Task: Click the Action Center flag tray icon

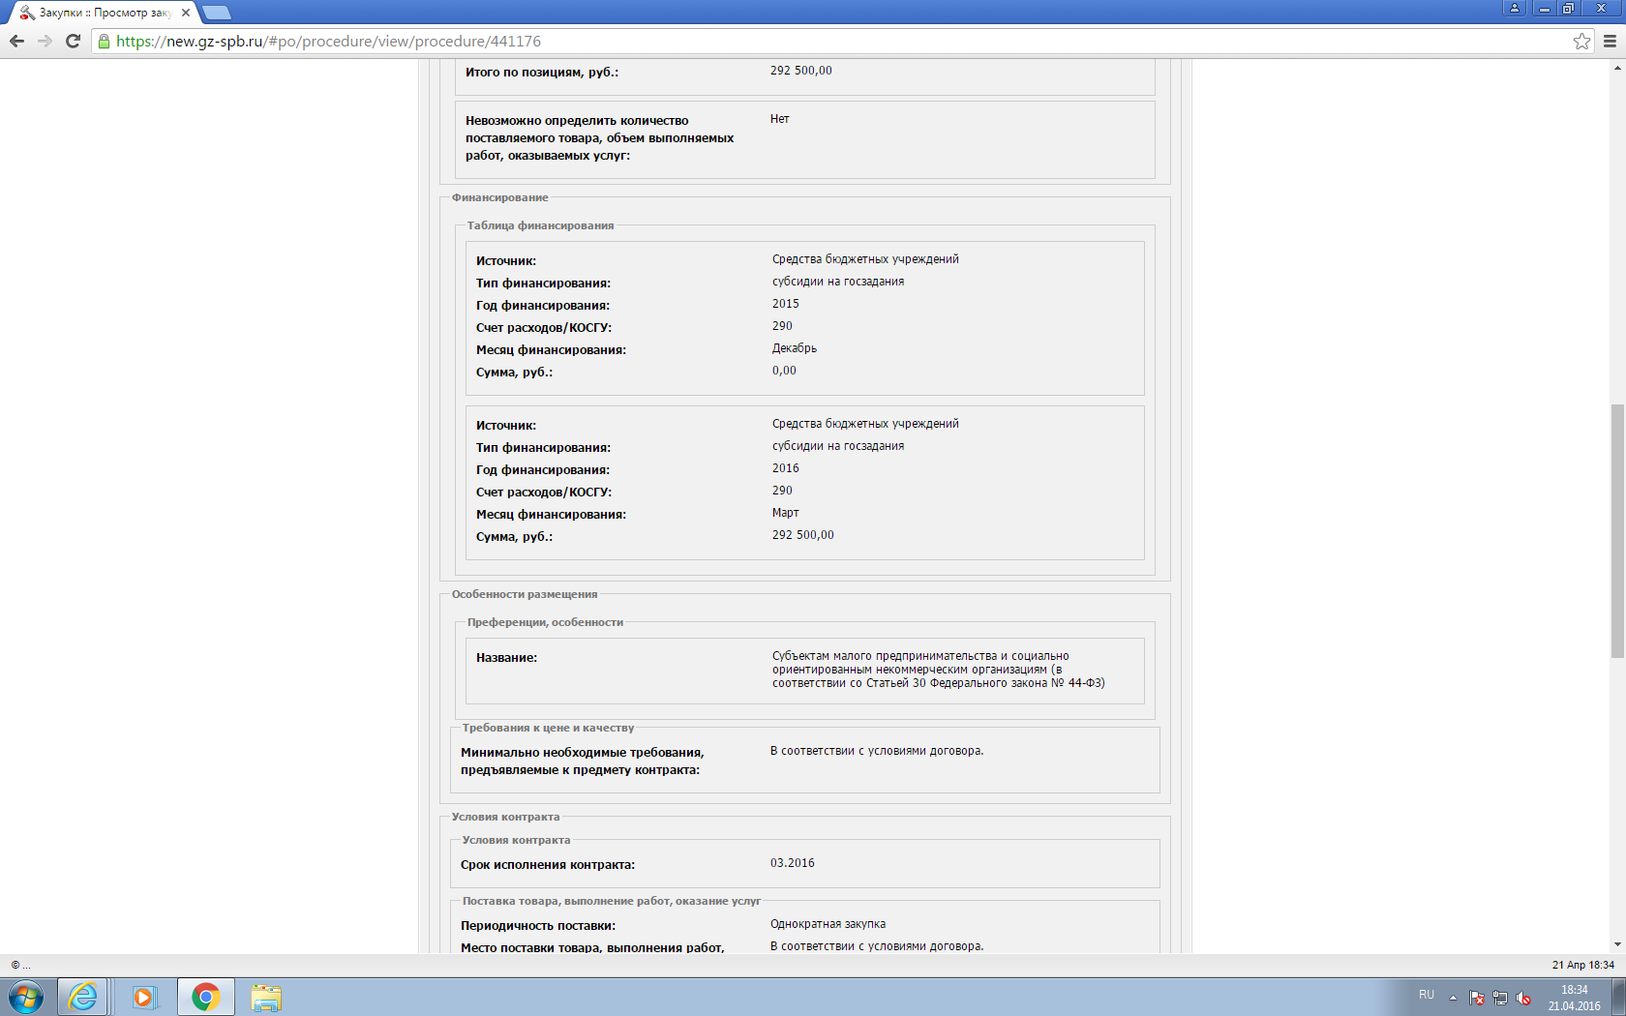Action: pyautogui.click(x=1477, y=998)
